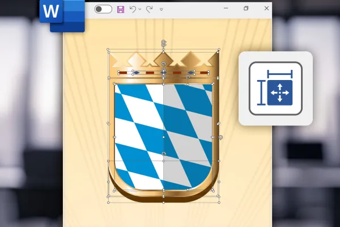The height and width of the screenshot is (227, 340).
Task: Minimize the Word window
Action: click(226, 9)
